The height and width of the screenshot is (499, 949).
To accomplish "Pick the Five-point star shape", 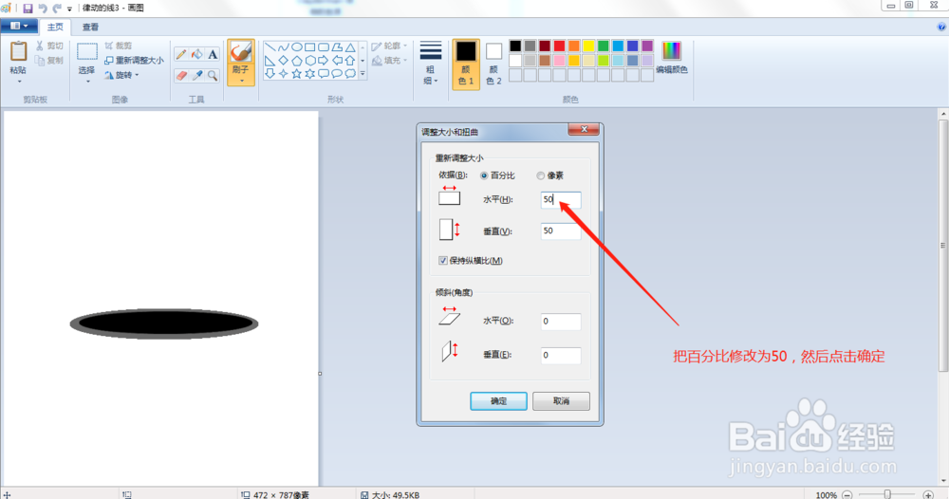I will coord(296,74).
